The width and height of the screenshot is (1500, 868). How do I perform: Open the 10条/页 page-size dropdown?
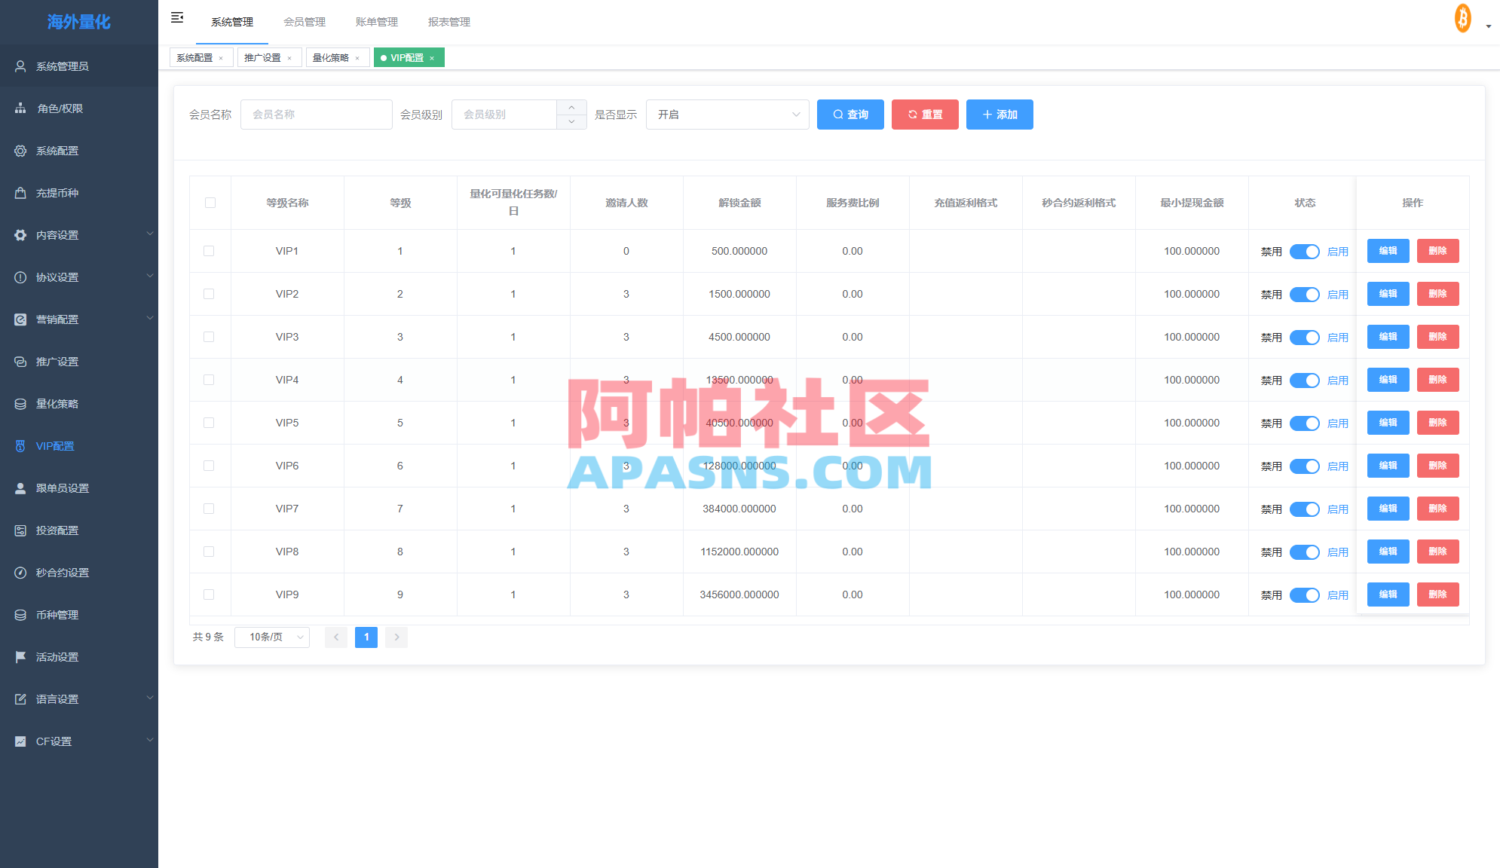pyautogui.click(x=271, y=637)
